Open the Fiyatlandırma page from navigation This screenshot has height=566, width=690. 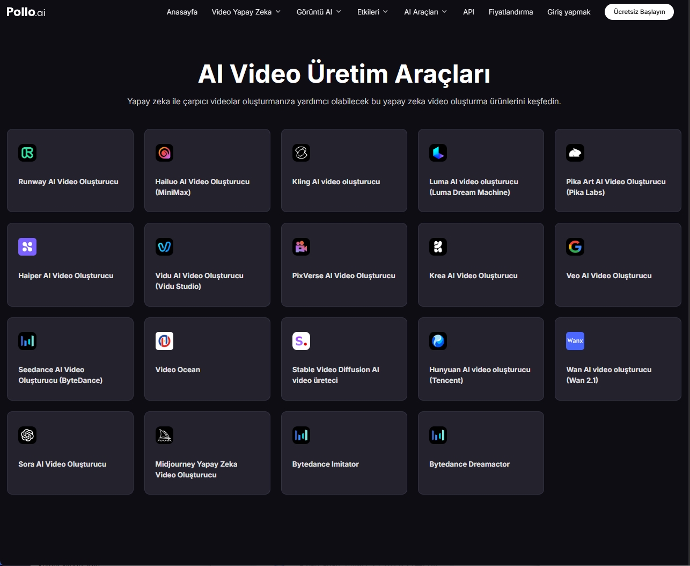(510, 12)
